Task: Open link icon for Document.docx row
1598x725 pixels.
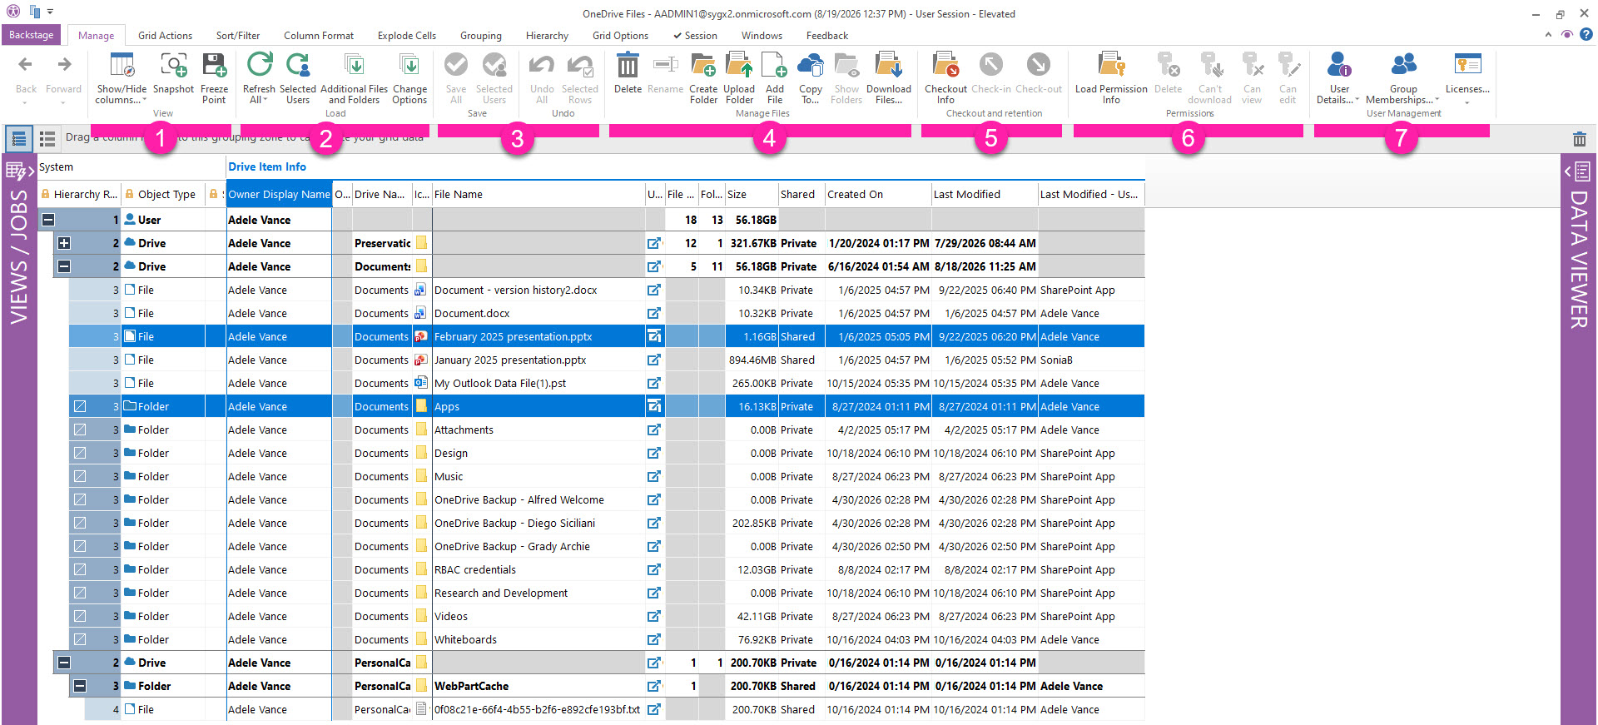Action: click(x=654, y=314)
